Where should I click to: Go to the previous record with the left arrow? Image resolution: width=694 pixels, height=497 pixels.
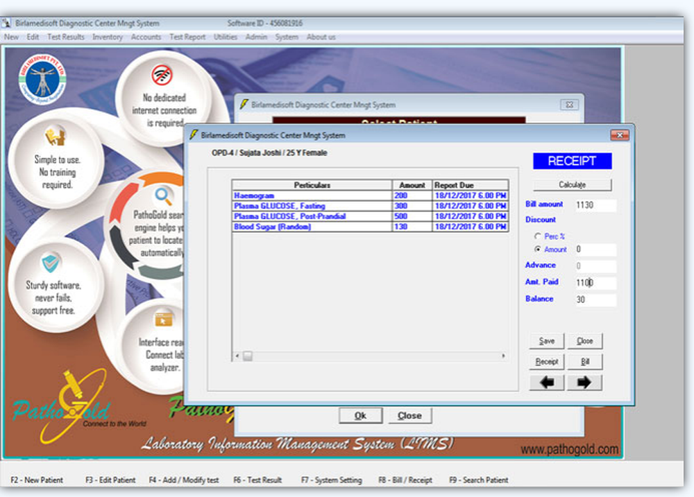pos(547,383)
